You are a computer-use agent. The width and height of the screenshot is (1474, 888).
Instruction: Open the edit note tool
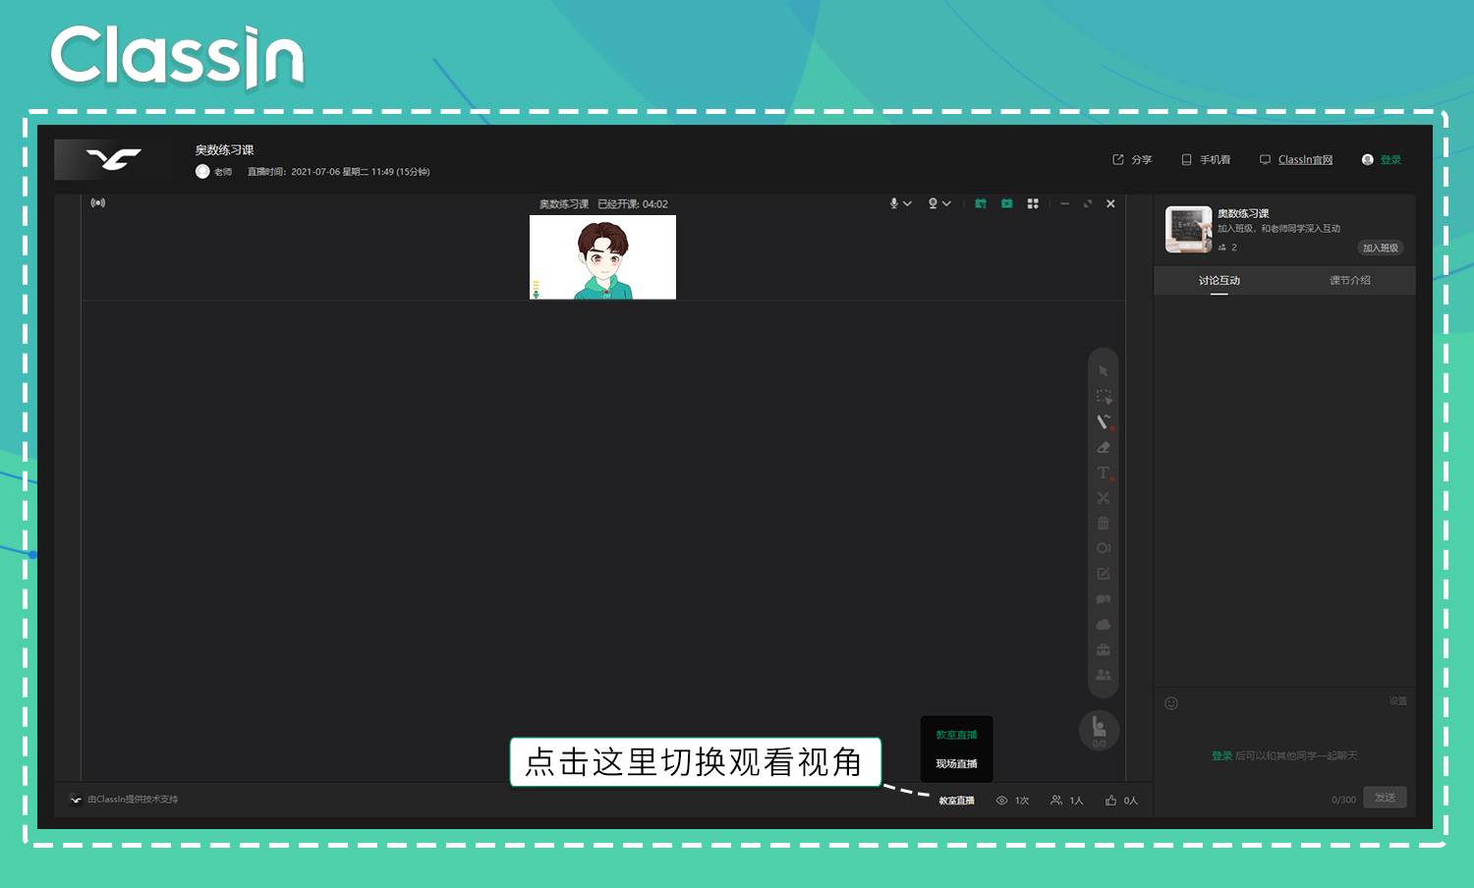point(1104,574)
